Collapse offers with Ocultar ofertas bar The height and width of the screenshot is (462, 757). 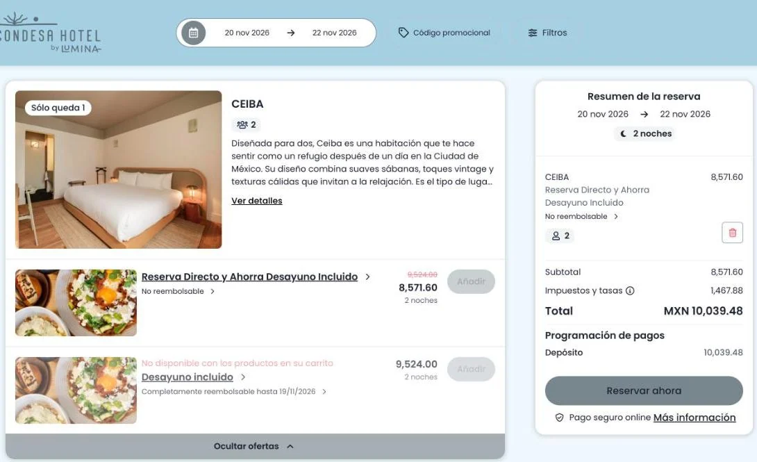(255, 446)
